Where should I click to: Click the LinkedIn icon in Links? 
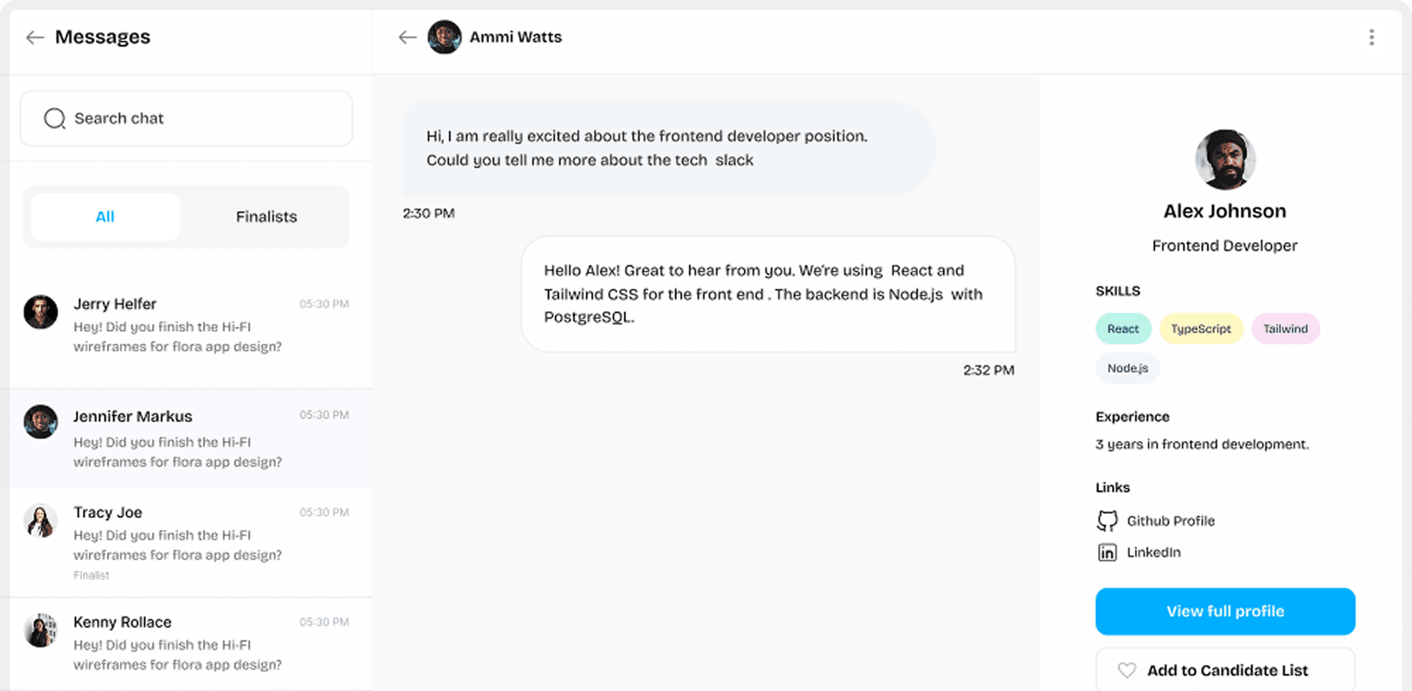point(1108,552)
